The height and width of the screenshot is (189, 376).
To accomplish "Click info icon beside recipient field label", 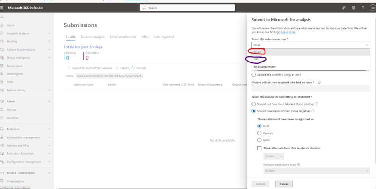I will click(x=319, y=82).
